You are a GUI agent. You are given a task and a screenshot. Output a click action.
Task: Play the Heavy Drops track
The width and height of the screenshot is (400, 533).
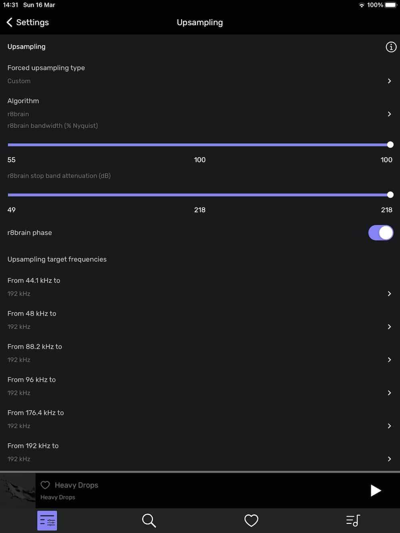pyautogui.click(x=376, y=491)
